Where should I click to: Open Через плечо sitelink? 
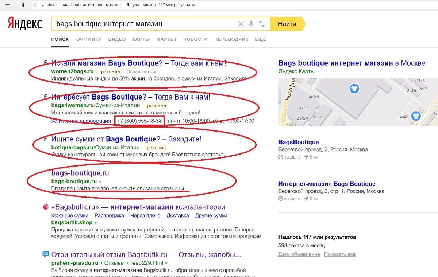[x=145, y=215]
